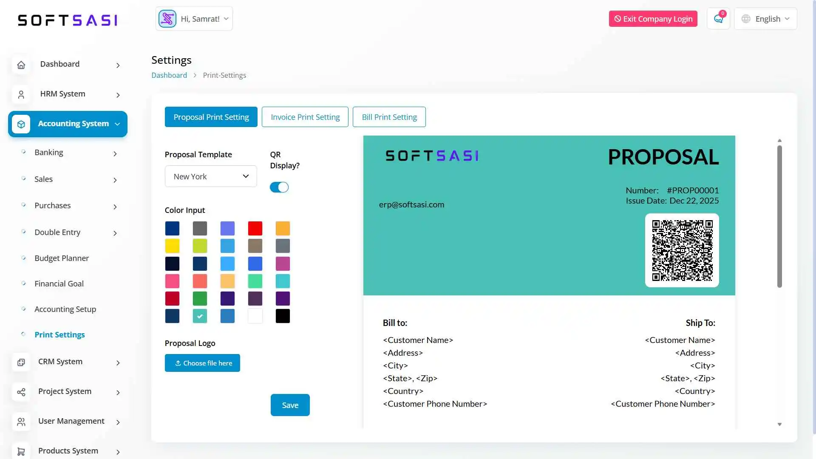816x459 pixels.
Task: Click the SOFTSASI sidebar logo
Action: coord(68,20)
